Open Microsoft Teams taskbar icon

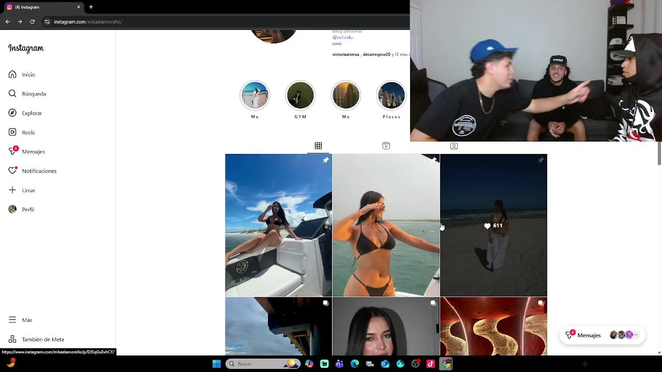tap(339, 364)
